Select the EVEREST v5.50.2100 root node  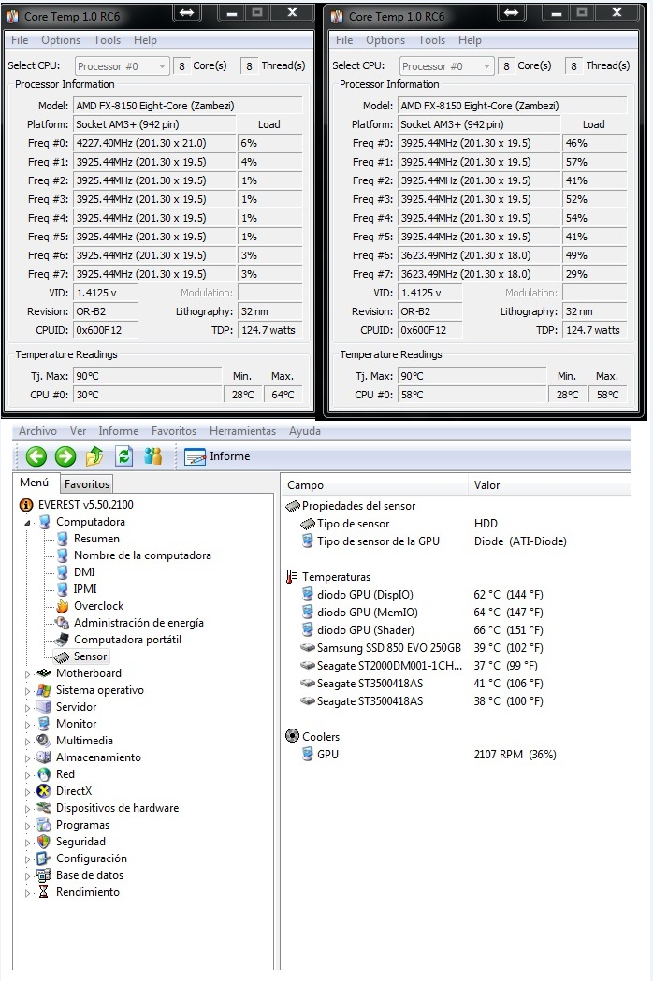click(x=85, y=505)
